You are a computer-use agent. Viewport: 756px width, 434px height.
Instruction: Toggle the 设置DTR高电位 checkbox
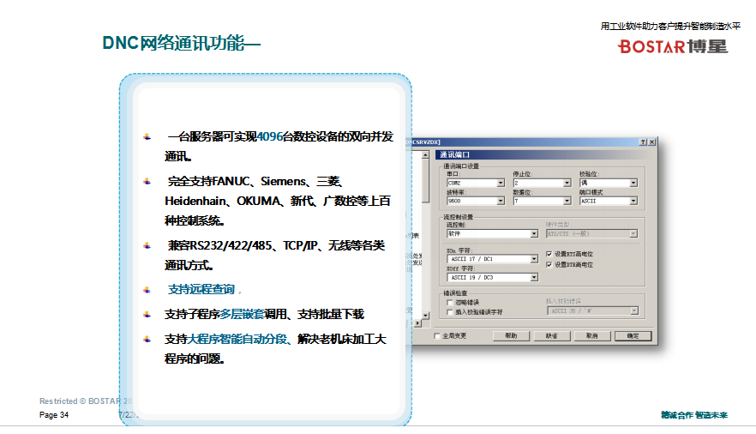(549, 265)
